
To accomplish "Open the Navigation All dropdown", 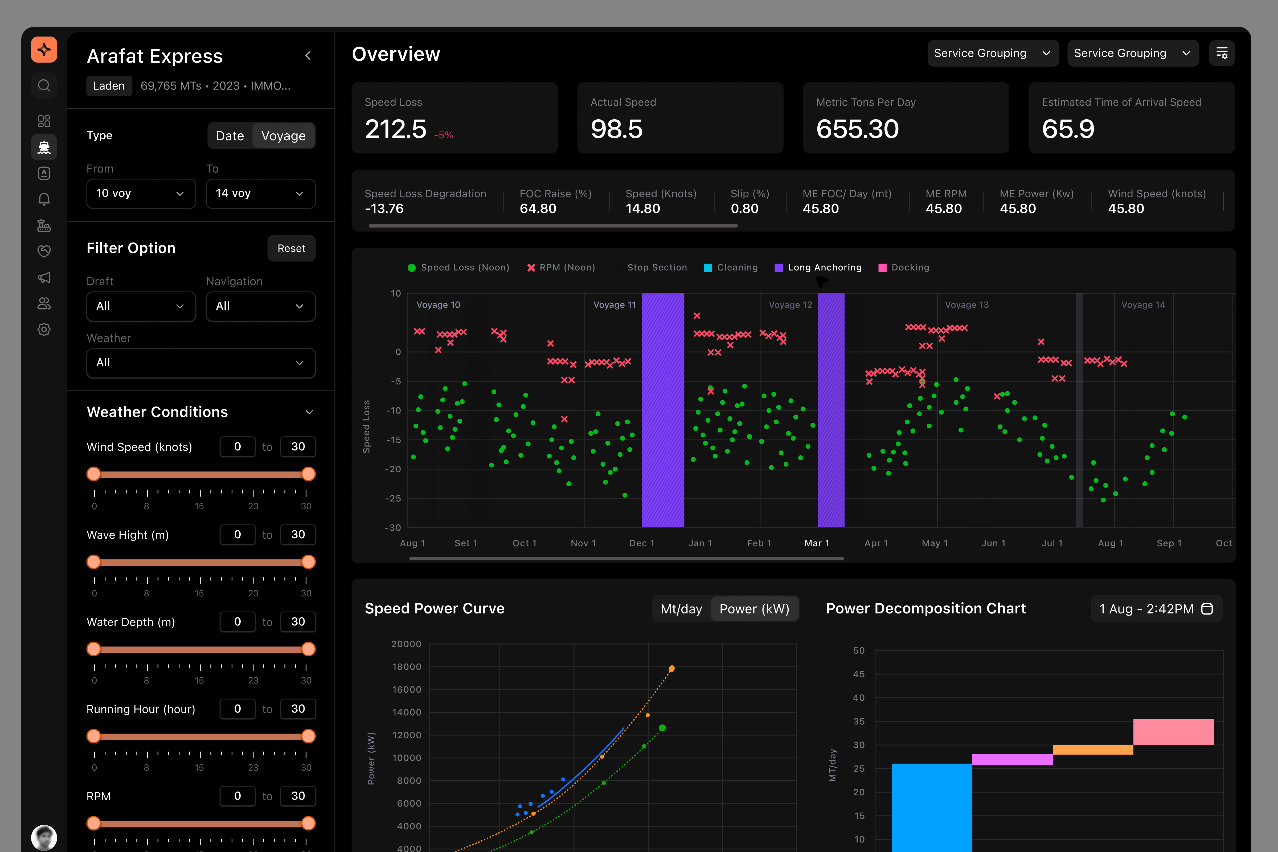I will [x=261, y=306].
